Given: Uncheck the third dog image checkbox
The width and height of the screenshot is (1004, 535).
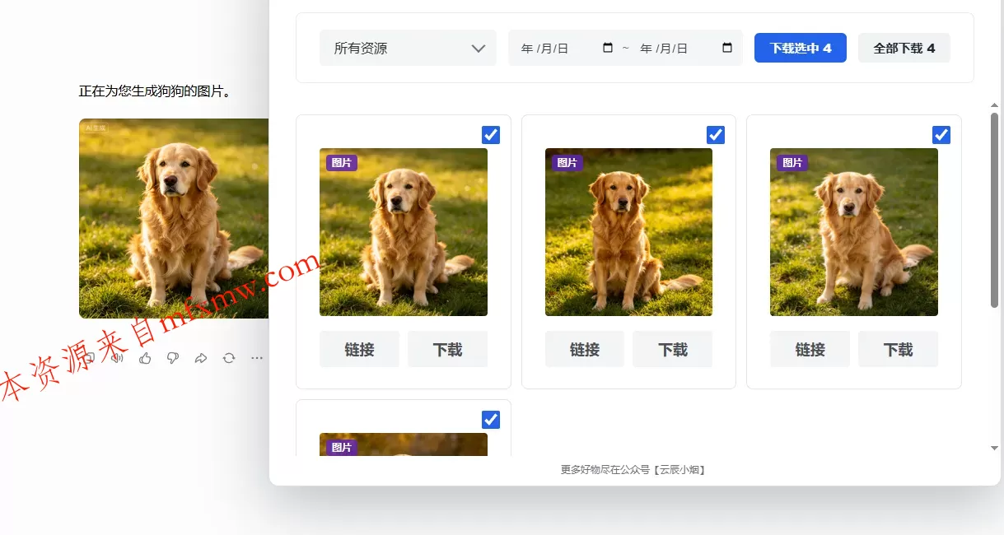Looking at the screenshot, I should click(x=941, y=135).
